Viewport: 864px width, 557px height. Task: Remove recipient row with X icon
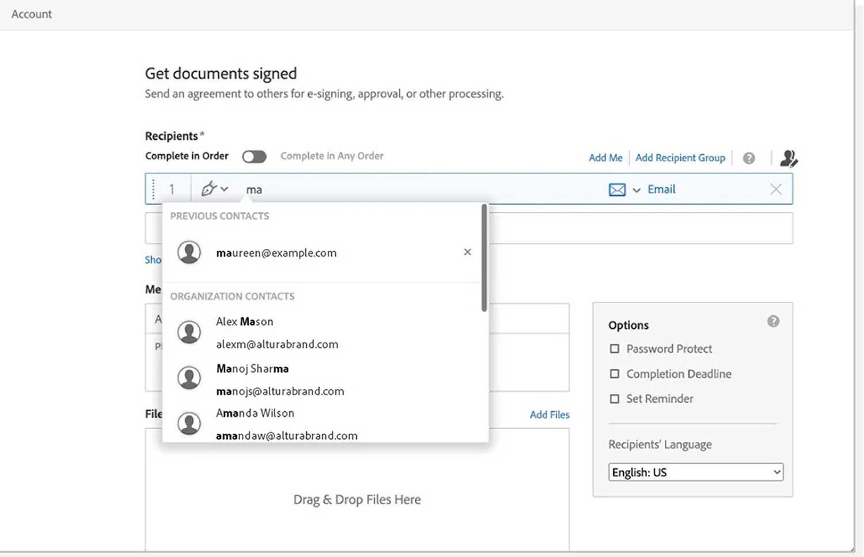point(775,189)
